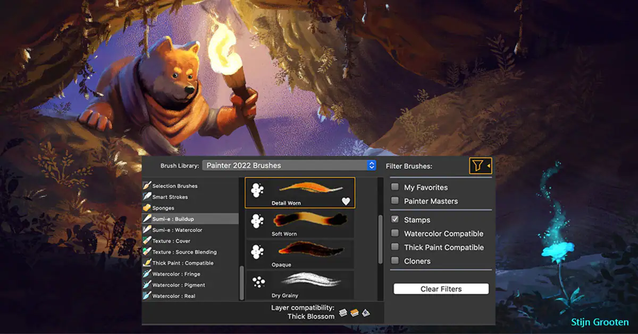Click the Texture : Cover brush icon
Image resolution: width=638 pixels, height=334 pixels.
pos(147,241)
